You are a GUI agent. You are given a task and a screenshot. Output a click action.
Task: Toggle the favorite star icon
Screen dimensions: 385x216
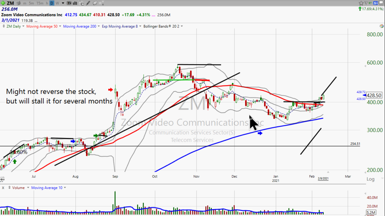click(361, 3)
